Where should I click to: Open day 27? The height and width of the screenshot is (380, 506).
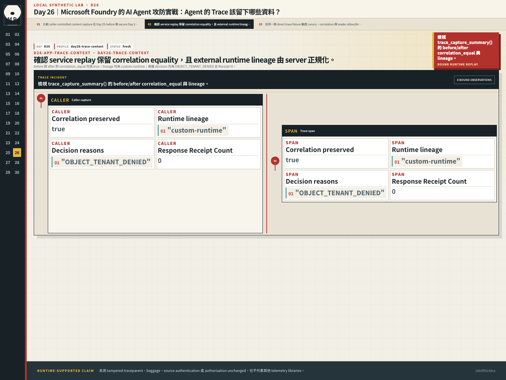pos(8,163)
